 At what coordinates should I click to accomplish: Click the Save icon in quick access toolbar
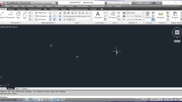pos(12,3)
